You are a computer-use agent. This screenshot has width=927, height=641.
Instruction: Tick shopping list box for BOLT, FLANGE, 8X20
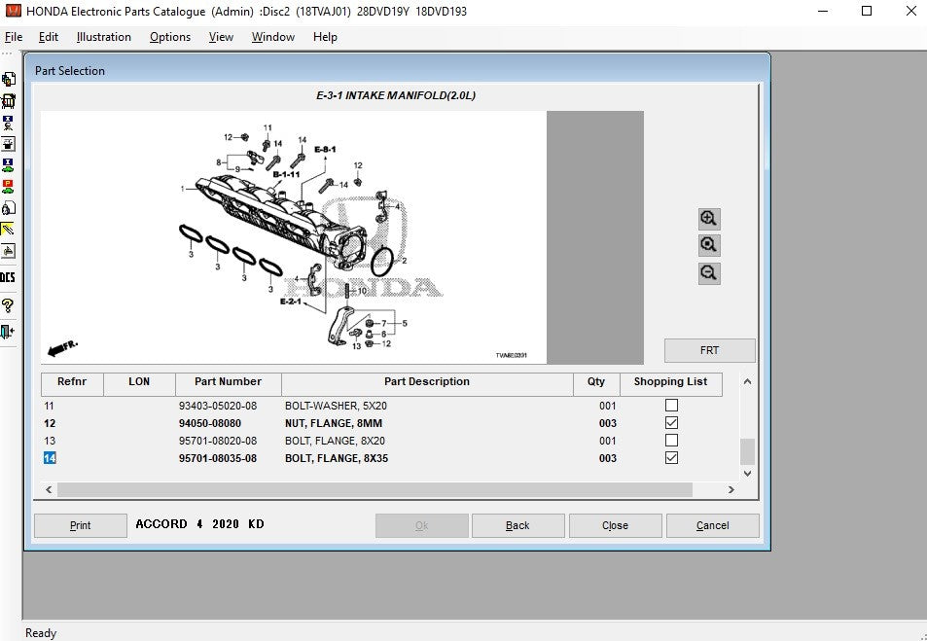click(671, 441)
